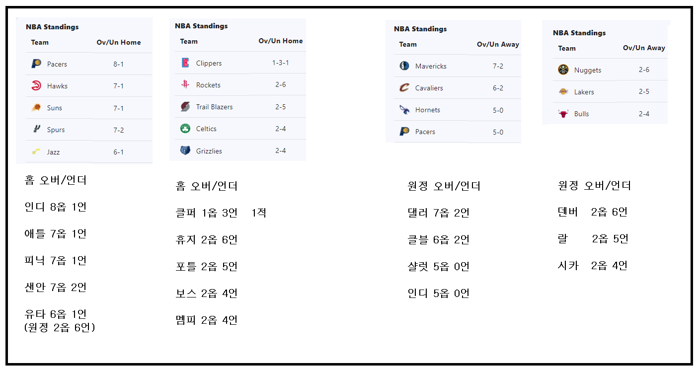This screenshot has width=699, height=370.
Task: Click the Spurs team logo
Action: click(36, 130)
